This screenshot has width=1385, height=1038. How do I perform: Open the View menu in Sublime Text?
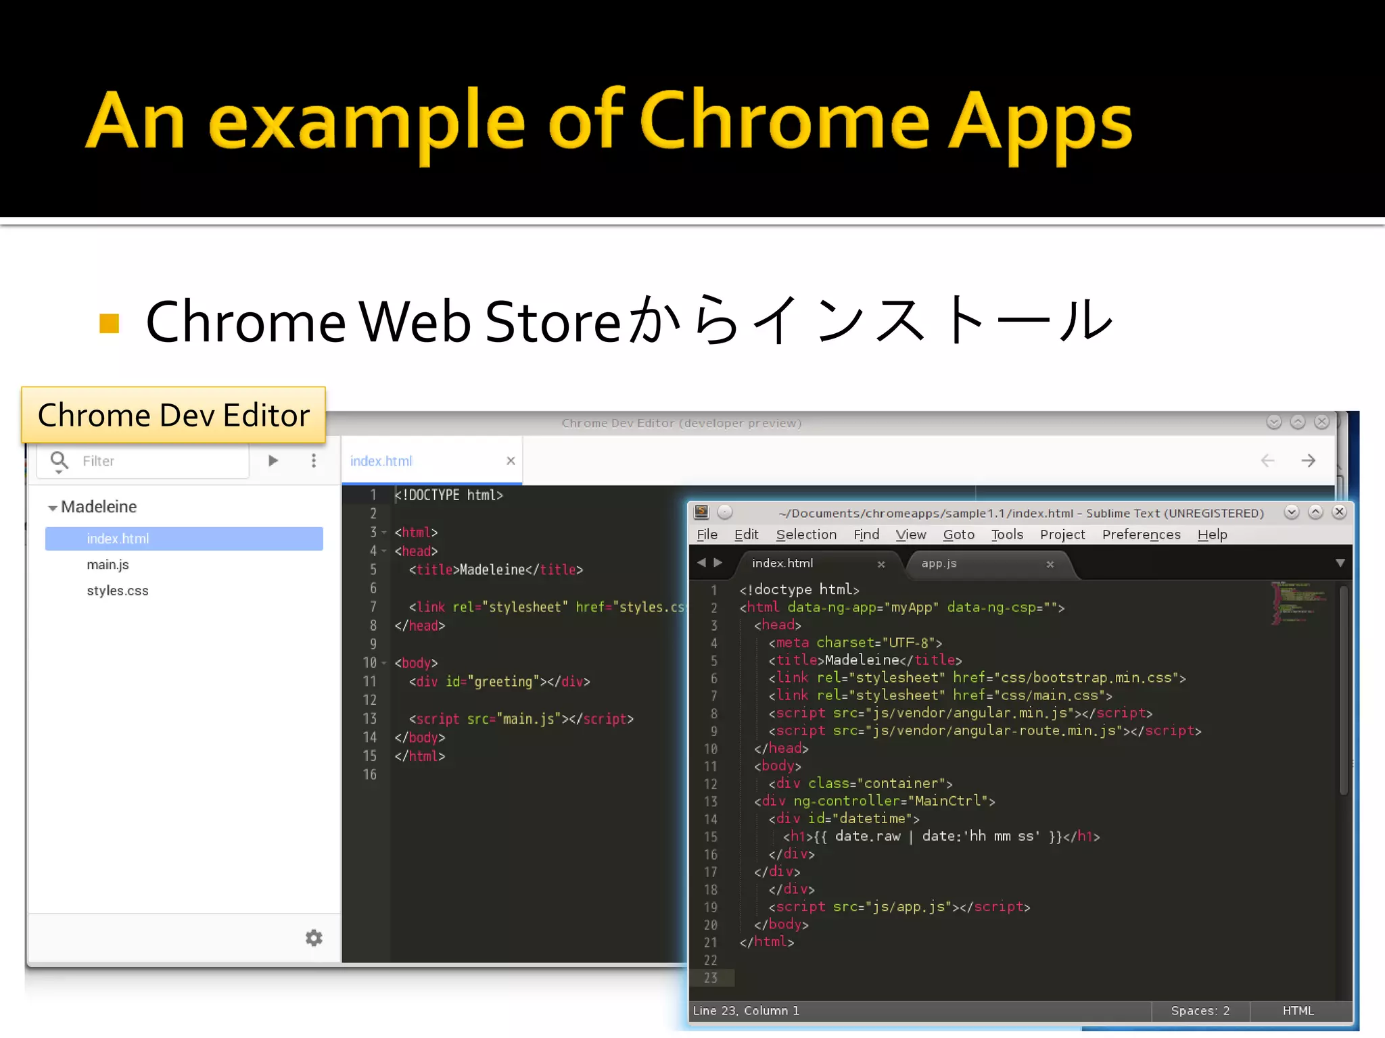911,535
